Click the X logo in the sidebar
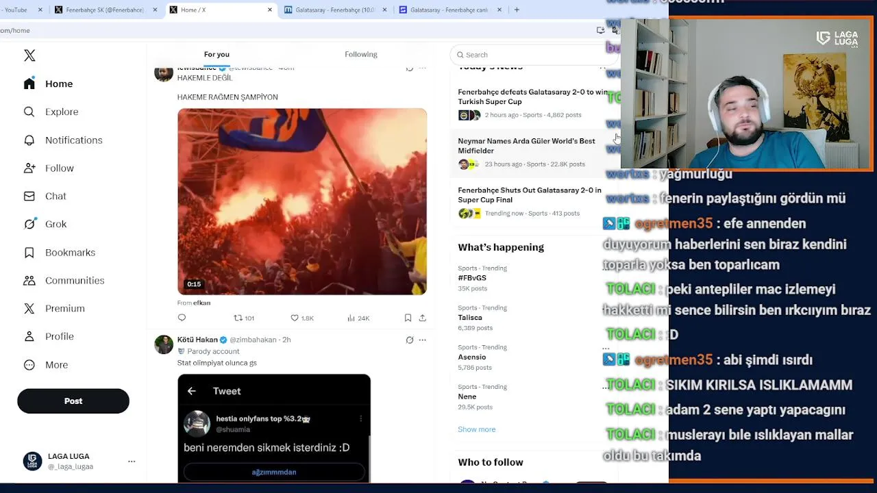This screenshot has height=493, width=877. tap(29, 55)
